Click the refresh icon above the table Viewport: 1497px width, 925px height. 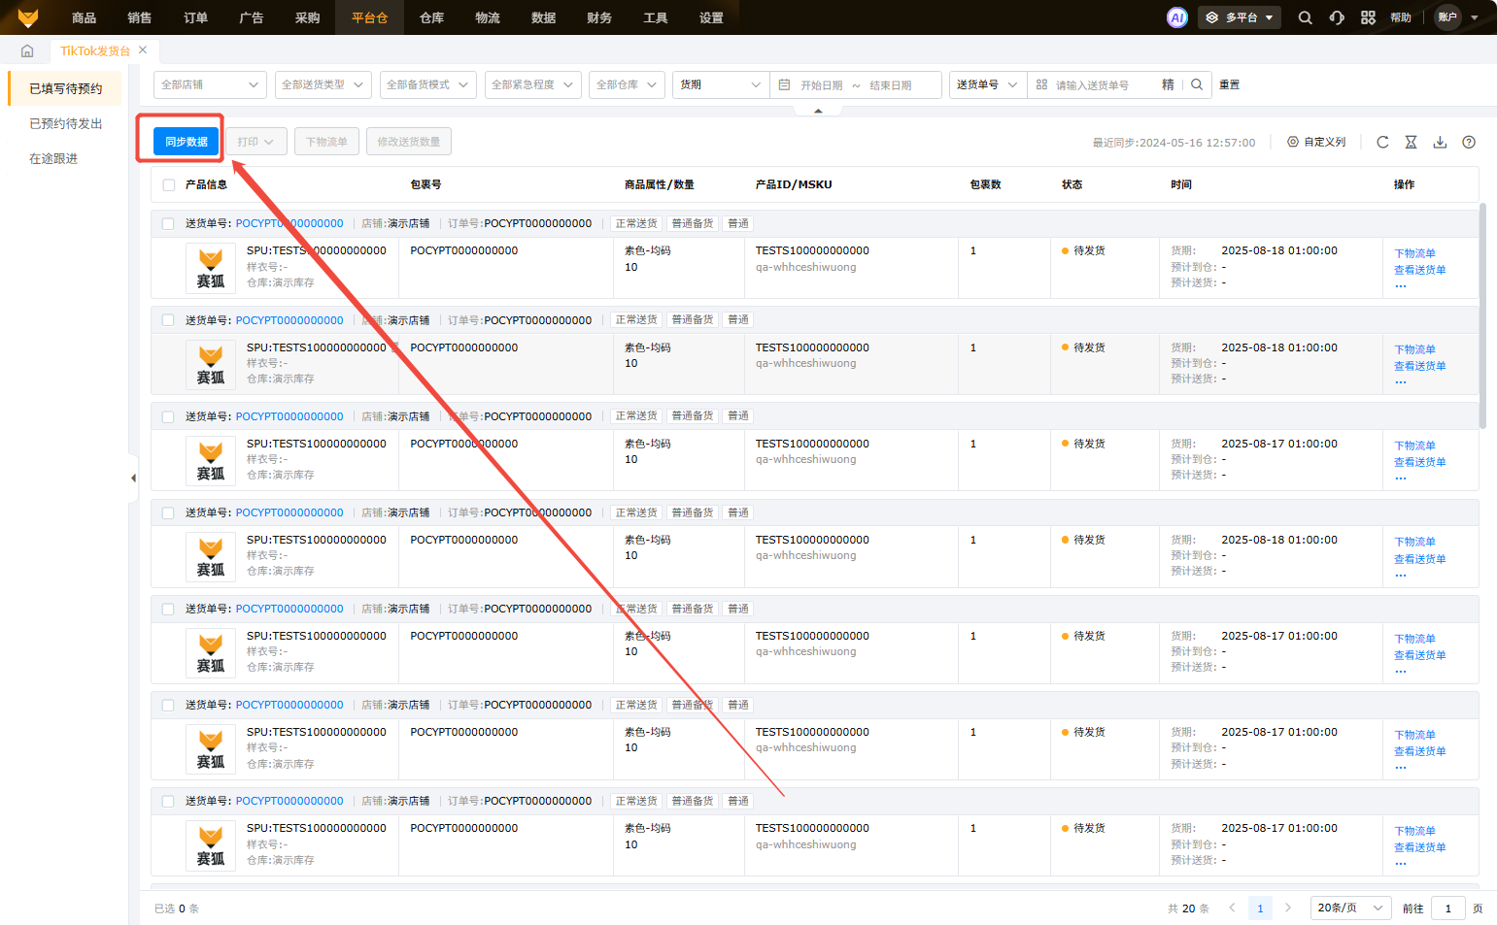1382,142
